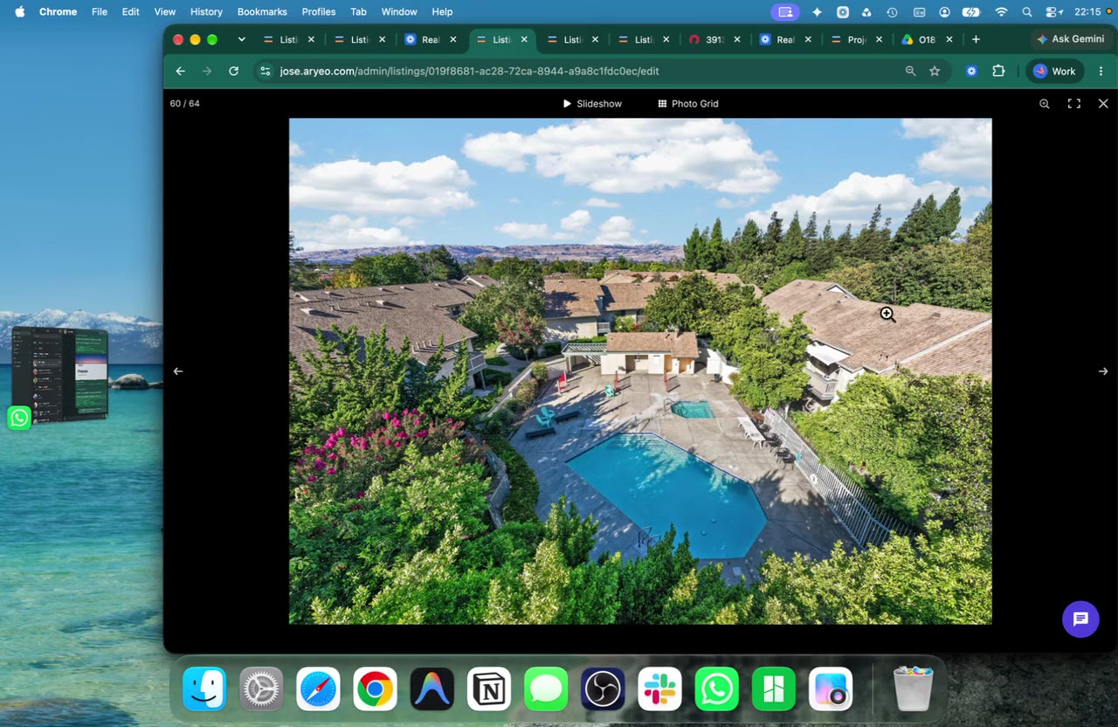Open the Trash in the Dock
This screenshot has height=727, width=1118.
pyautogui.click(x=914, y=689)
